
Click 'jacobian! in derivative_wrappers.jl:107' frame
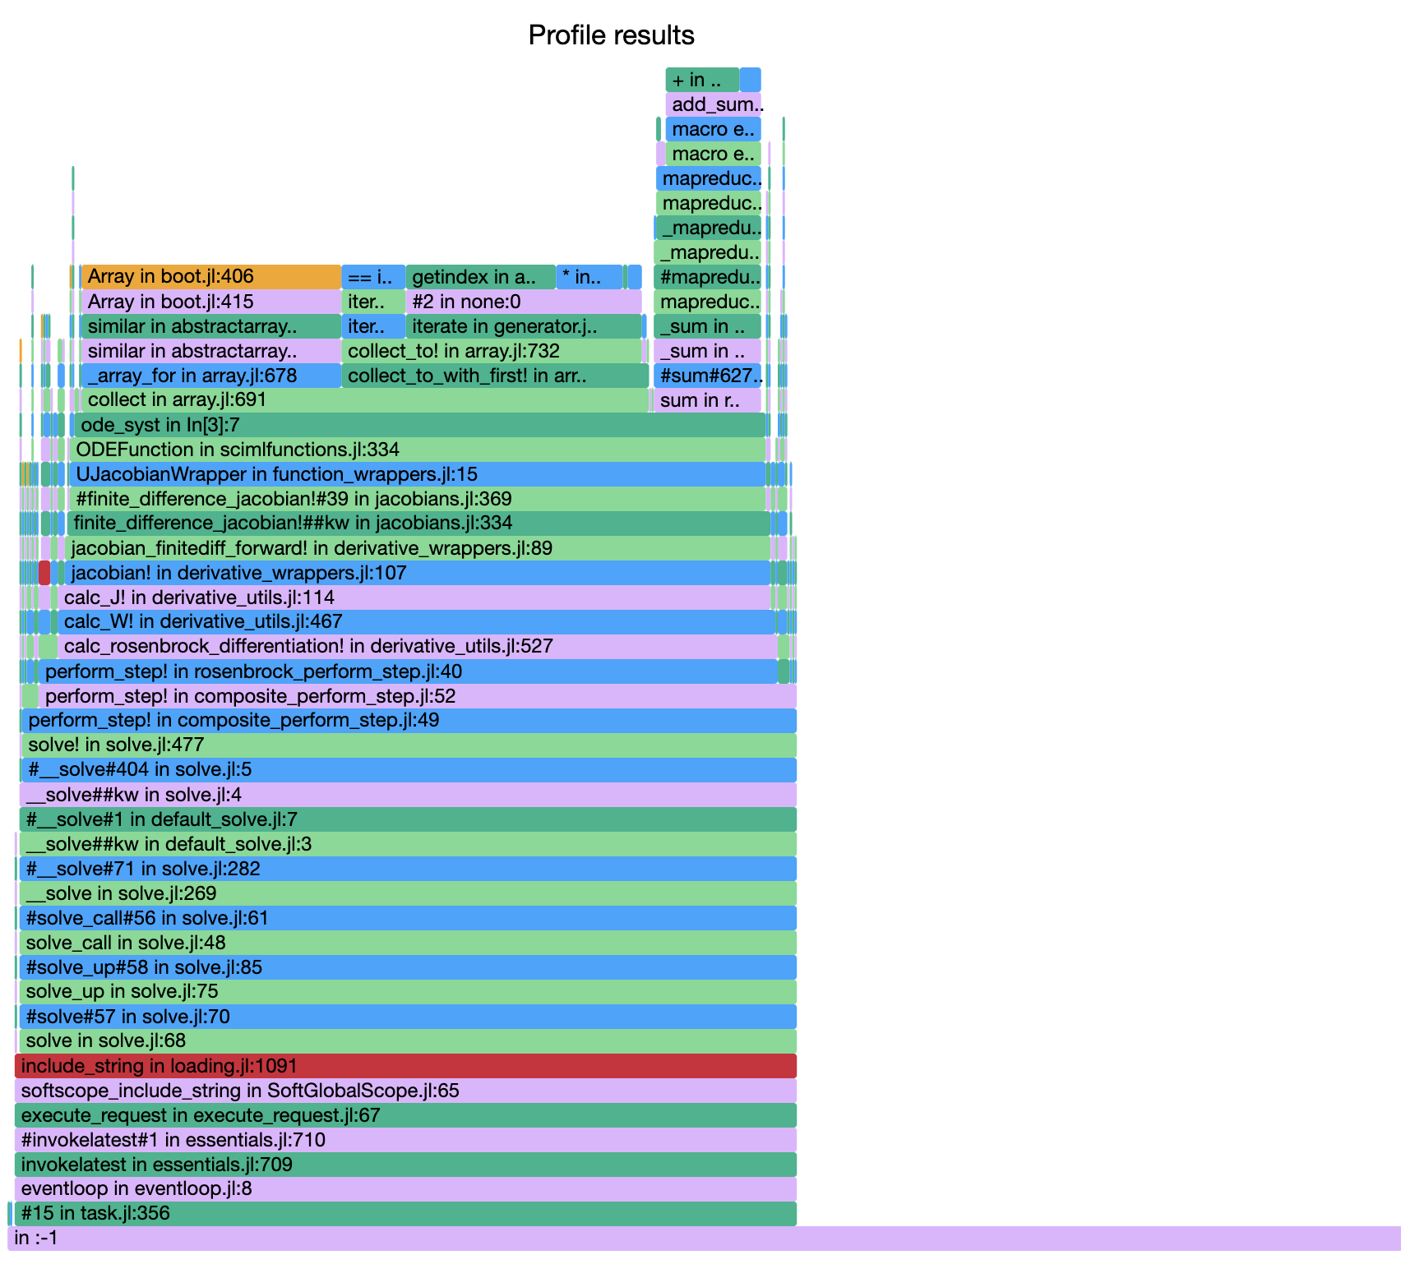(x=418, y=573)
